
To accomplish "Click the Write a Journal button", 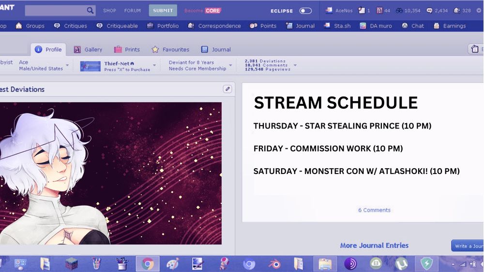I will (x=468, y=246).
